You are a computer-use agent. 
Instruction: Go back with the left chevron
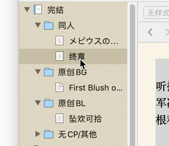150,32
